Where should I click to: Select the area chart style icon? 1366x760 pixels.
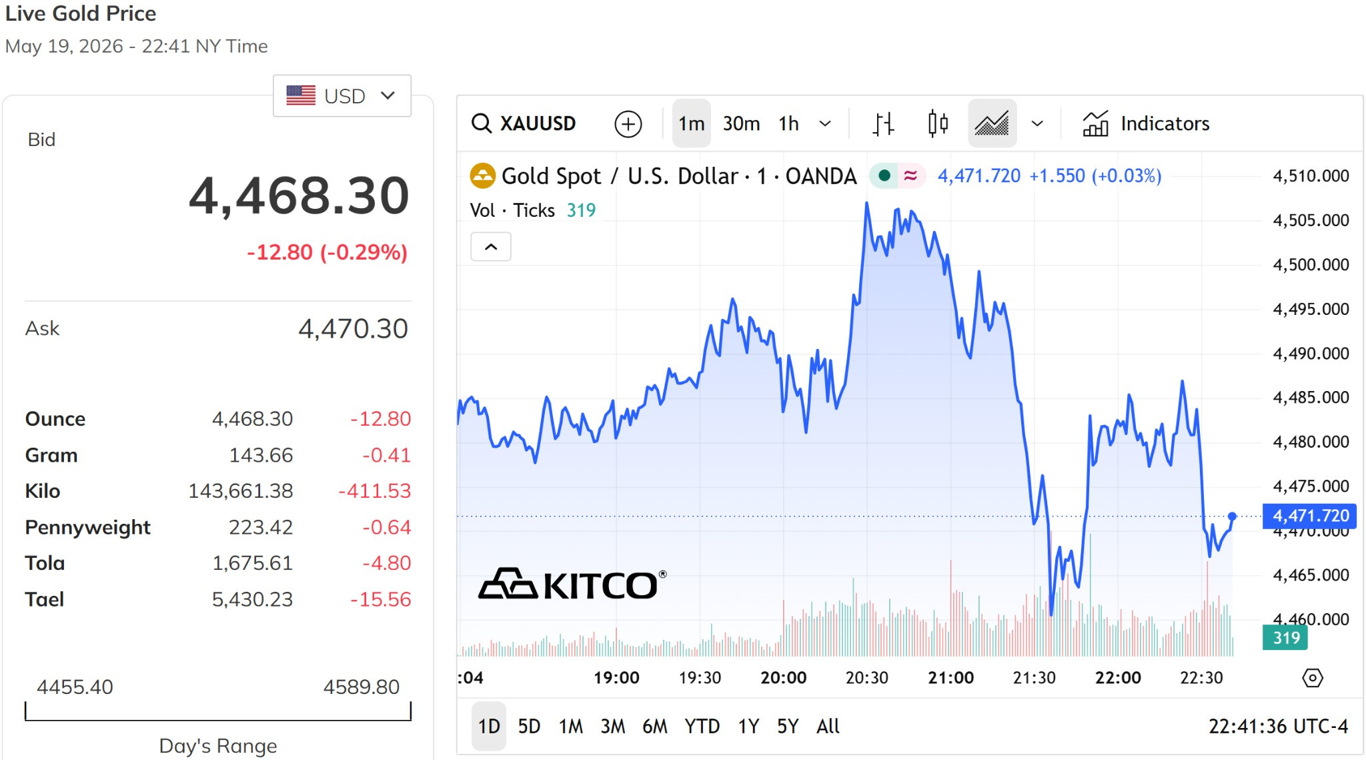point(992,123)
